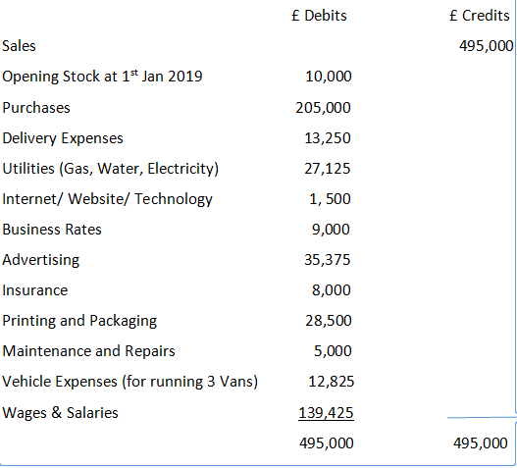This screenshot has width=517, height=468.
Task: Select the Sales credit value 495,000
Action: point(487,45)
